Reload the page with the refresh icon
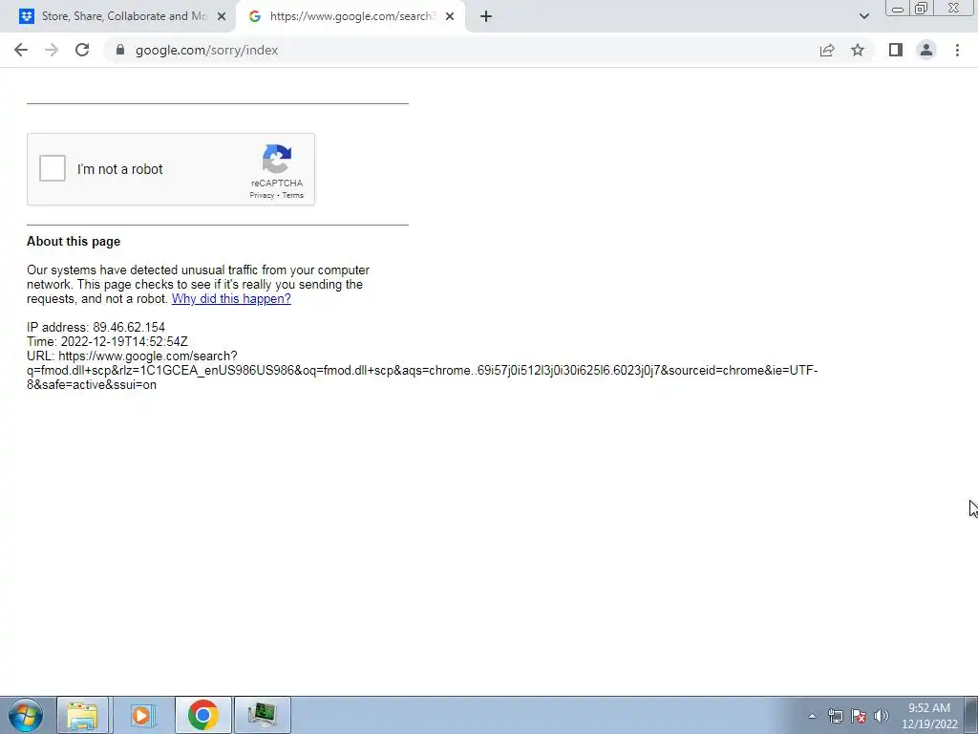 [x=82, y=50]
